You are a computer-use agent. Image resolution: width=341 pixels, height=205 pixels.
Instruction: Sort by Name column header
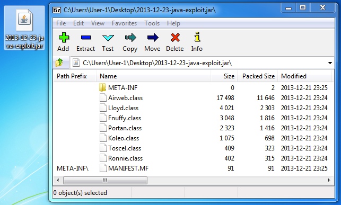tap(153, 76)
